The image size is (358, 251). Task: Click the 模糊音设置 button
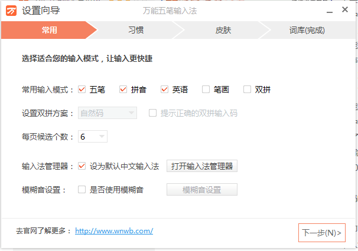click(x=202, y=190)
